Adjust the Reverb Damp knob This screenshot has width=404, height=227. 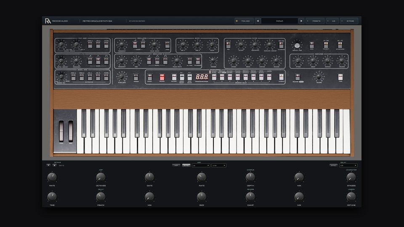(250, 197)
